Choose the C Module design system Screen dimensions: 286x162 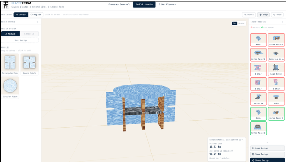click(x=29, y=34)
